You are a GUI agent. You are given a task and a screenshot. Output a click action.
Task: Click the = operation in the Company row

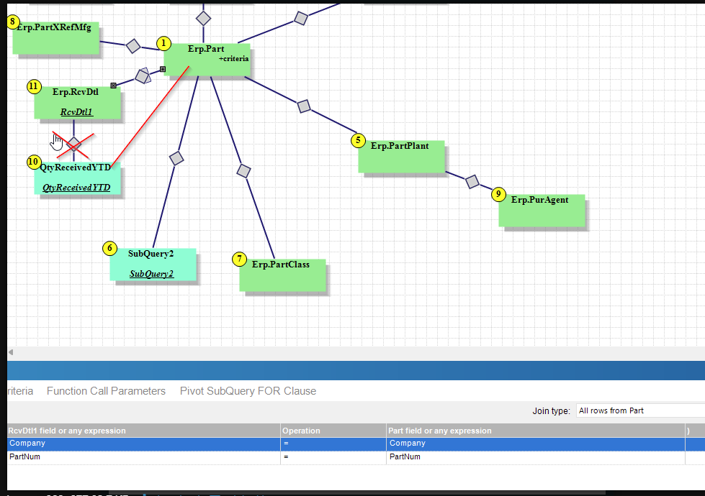333,444
